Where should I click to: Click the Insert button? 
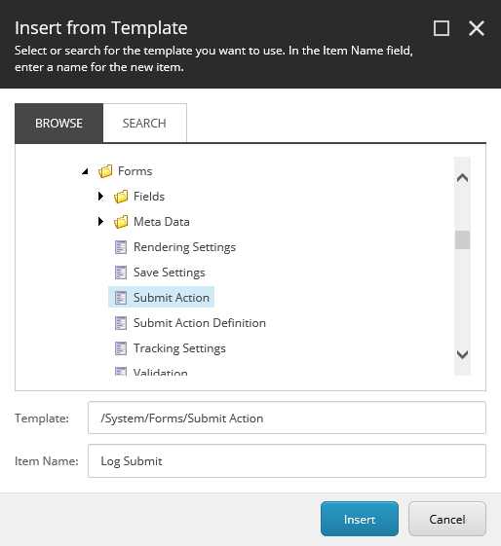pos(360,519)
